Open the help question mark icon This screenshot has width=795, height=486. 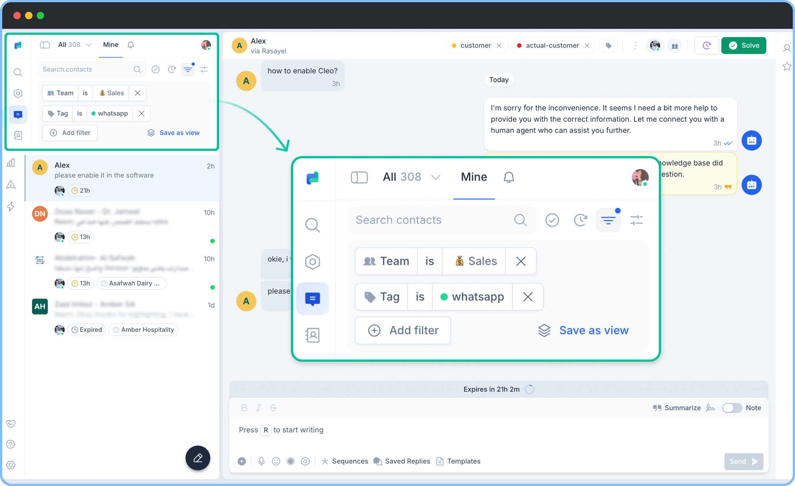(x=11, y=444)
